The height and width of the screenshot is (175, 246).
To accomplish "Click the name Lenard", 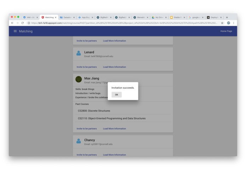I will (x=89, y=52).
